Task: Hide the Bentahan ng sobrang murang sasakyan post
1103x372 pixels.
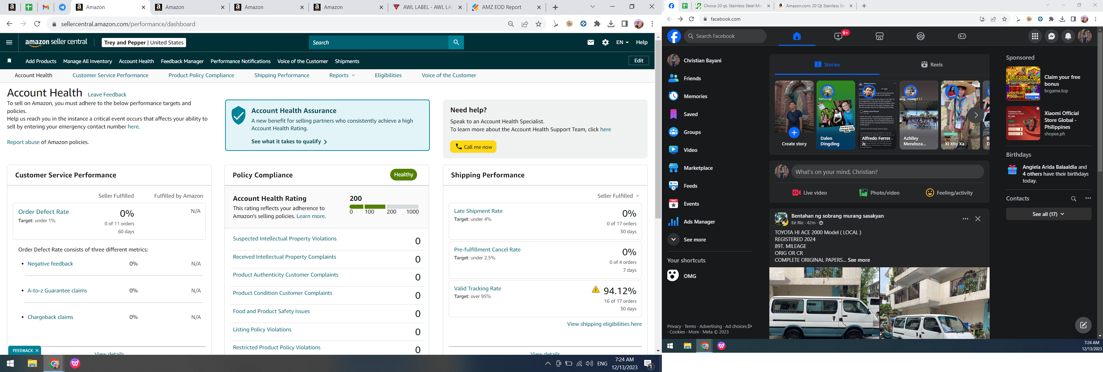Action: pos(978,219)
